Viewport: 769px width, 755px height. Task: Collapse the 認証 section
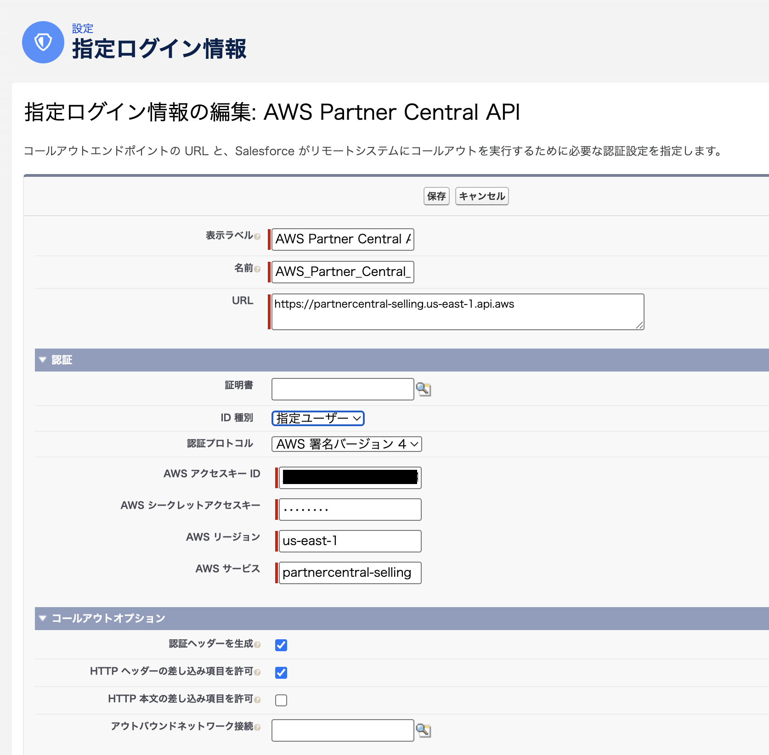[x=43, y=360]
